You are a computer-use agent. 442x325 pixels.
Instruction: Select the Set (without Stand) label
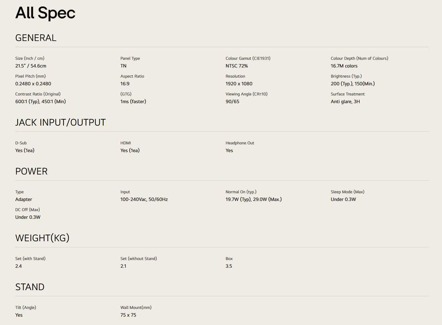click(138, 259)
